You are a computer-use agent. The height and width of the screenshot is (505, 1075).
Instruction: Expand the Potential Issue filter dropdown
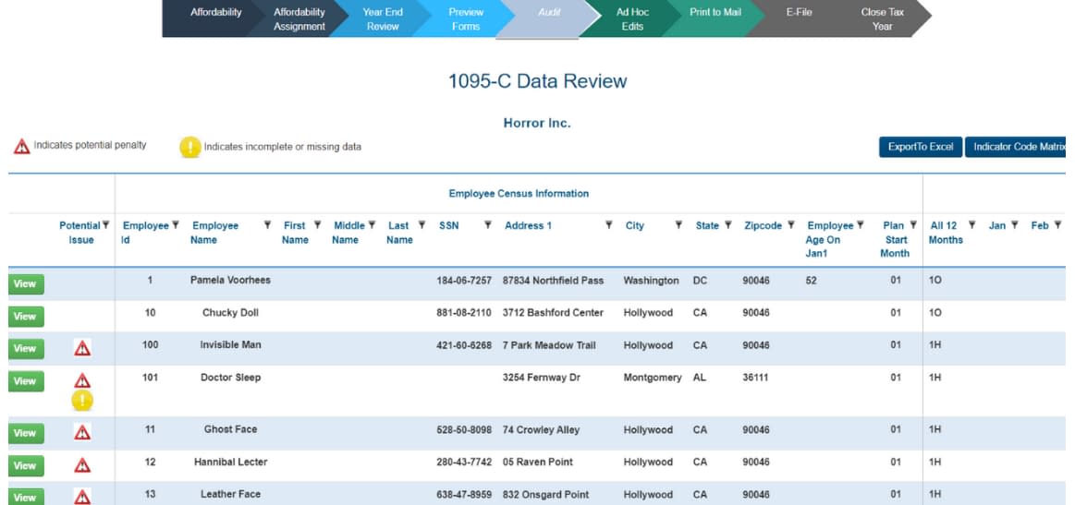click(x=106, y=225)
